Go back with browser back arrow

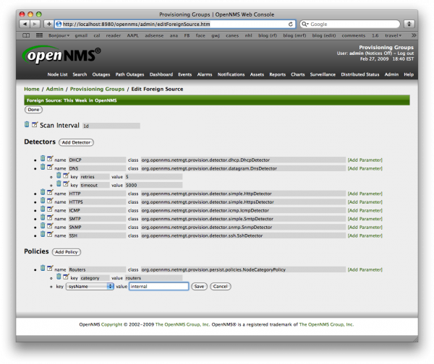(x=25, y=24)
